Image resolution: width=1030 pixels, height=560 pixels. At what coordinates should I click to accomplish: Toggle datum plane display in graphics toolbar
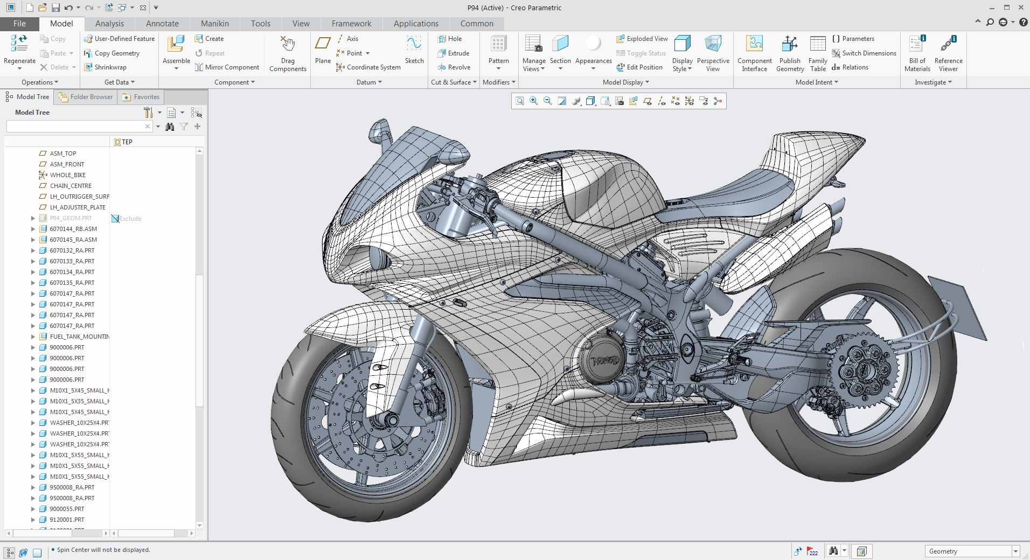coord(648,101)
